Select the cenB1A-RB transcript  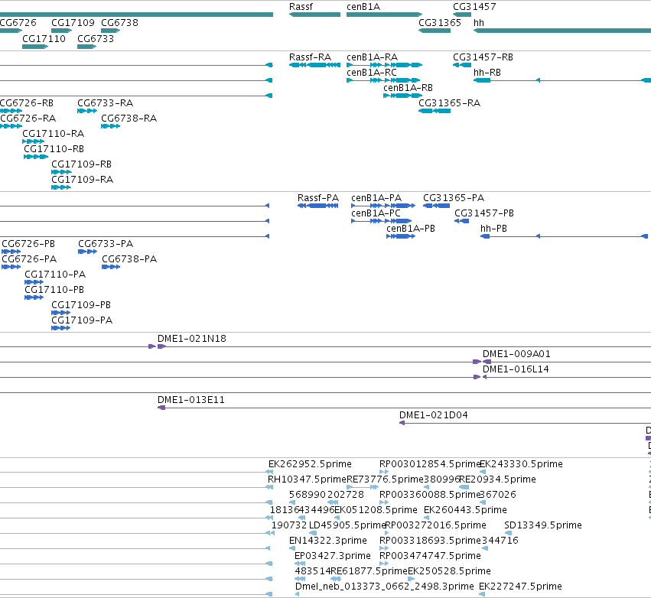402,96
